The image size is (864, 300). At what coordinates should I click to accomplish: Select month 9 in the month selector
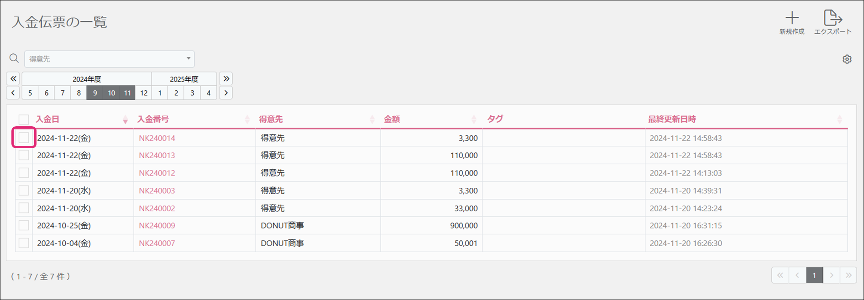pos(95,93)
